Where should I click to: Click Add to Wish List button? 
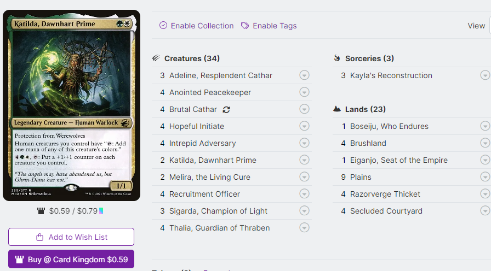coord(71,237)
